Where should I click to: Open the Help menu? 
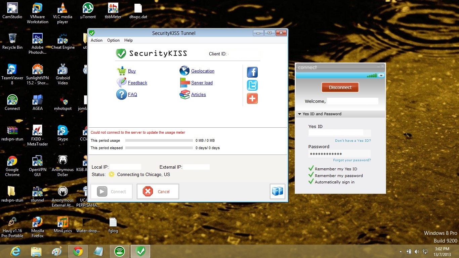128,40
